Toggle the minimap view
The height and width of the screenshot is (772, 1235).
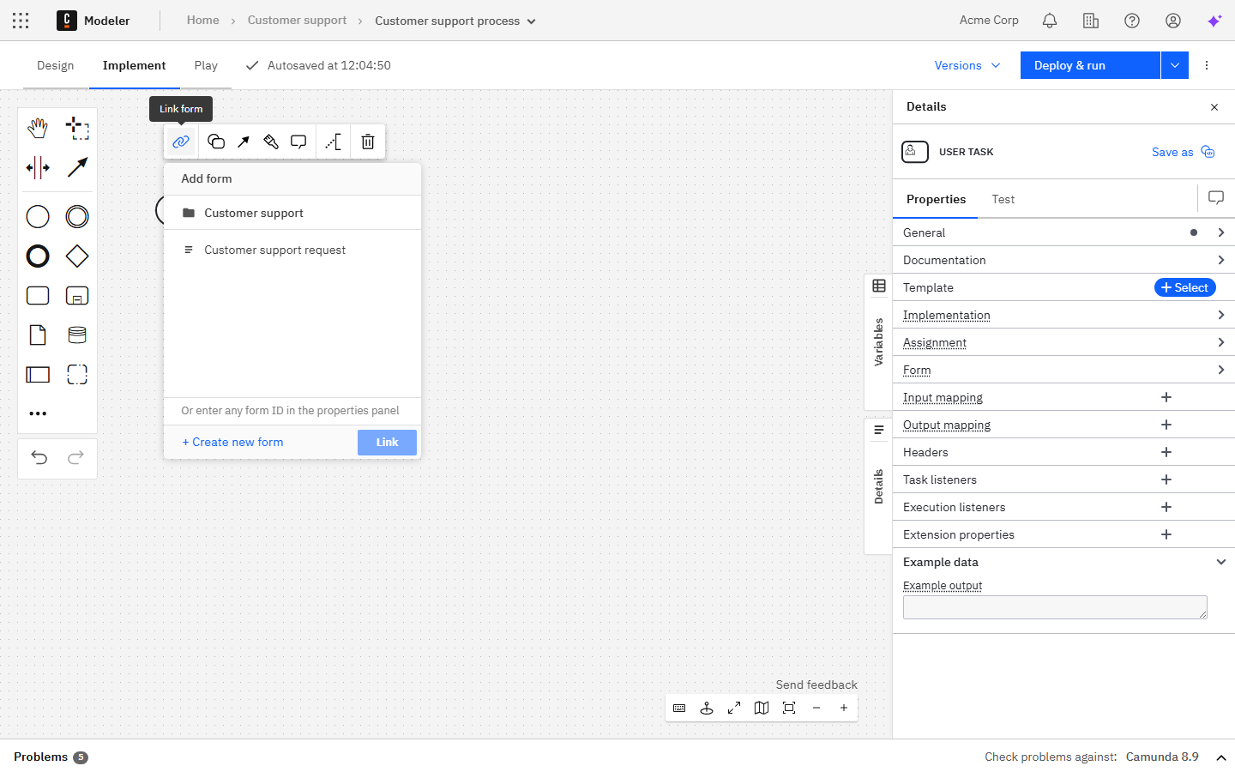click(x=762, y=708)
